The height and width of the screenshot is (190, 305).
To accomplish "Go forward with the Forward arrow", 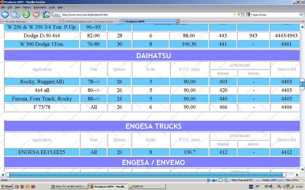I will click(15, 15).
